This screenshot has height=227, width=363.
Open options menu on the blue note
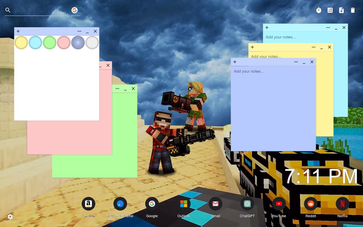click(296, 62)
